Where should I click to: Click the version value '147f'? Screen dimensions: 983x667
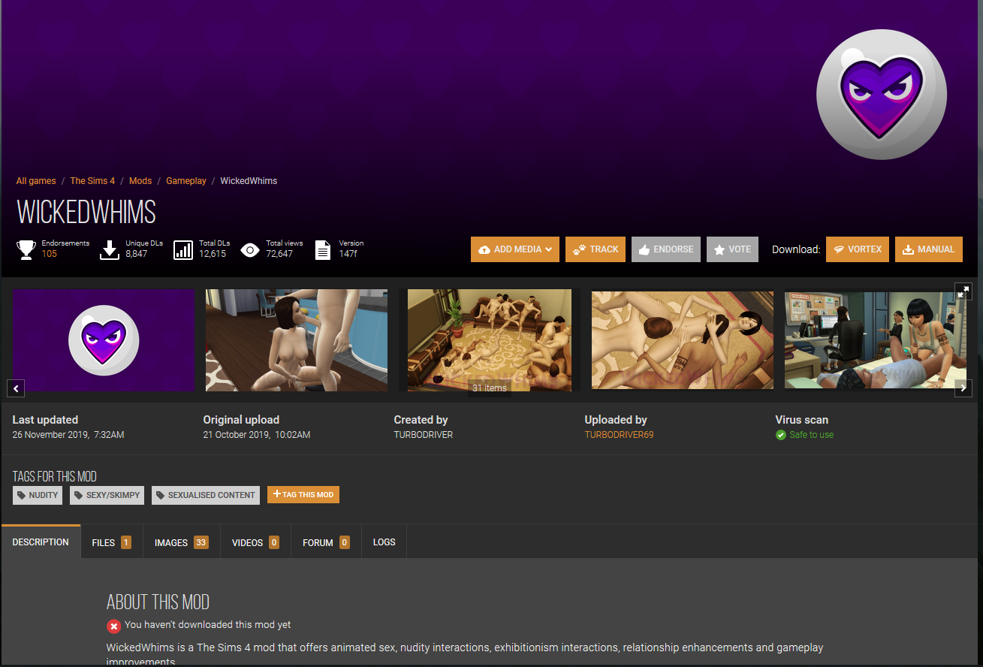348,254
